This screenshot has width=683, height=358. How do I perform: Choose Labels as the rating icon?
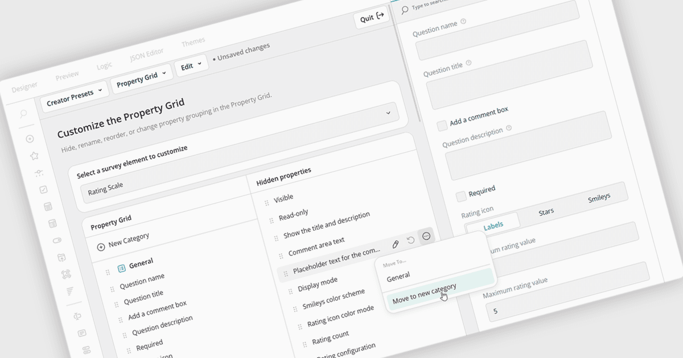point(493,226)
